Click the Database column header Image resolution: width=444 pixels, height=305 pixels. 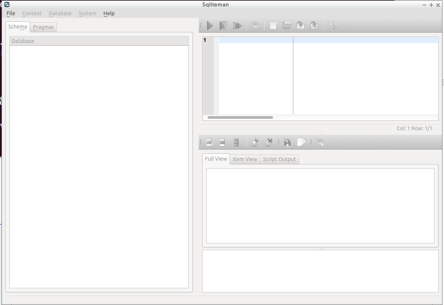(99, 41)
